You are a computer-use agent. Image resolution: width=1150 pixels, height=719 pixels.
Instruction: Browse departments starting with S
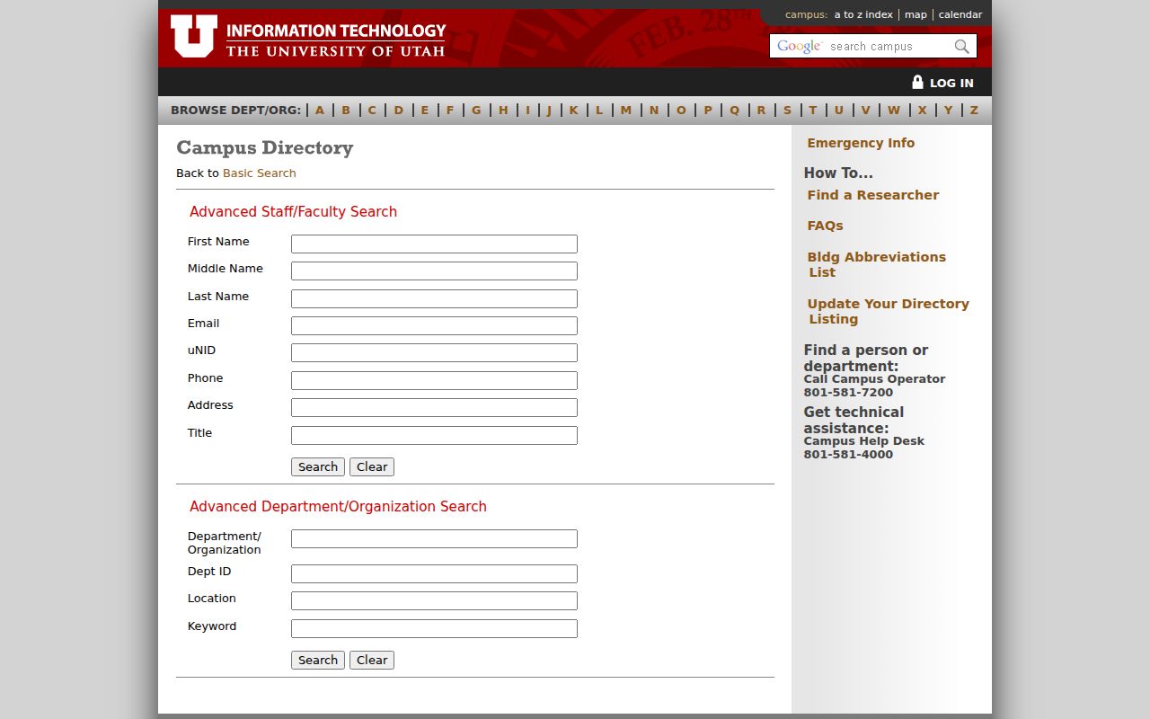point(787,111)
